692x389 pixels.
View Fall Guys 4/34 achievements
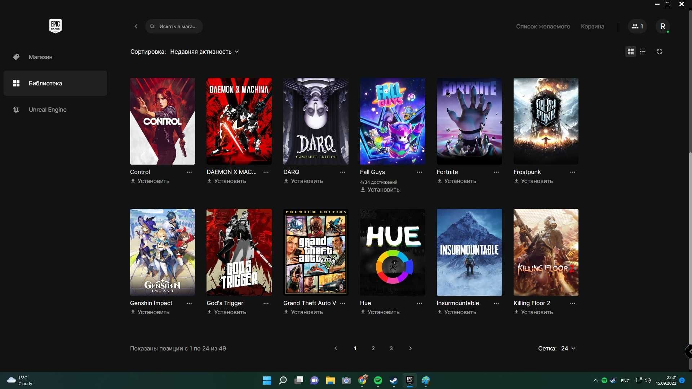[x=378, y=182]
